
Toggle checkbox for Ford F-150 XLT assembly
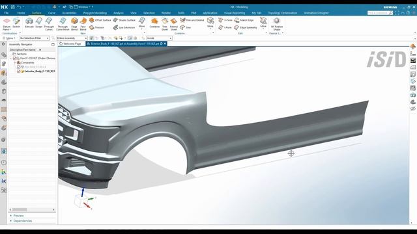[x=15, y=58]
